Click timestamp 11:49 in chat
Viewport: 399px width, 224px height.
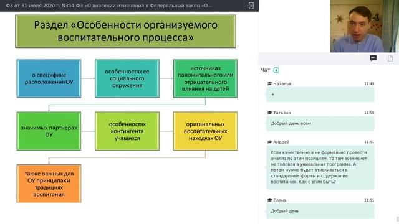(x=369, y=83)
